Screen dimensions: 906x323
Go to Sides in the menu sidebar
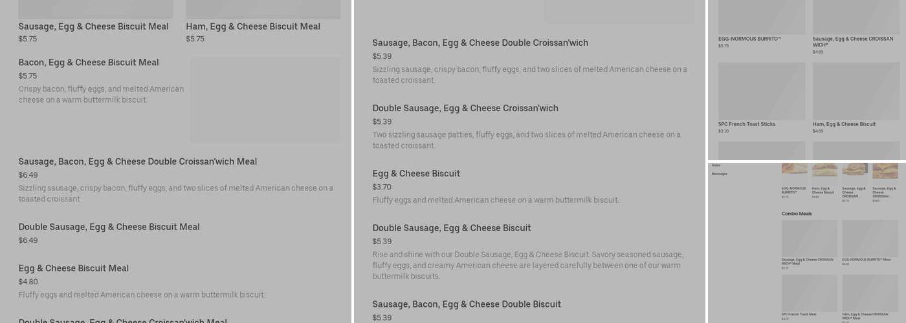(x=716, y=165)
